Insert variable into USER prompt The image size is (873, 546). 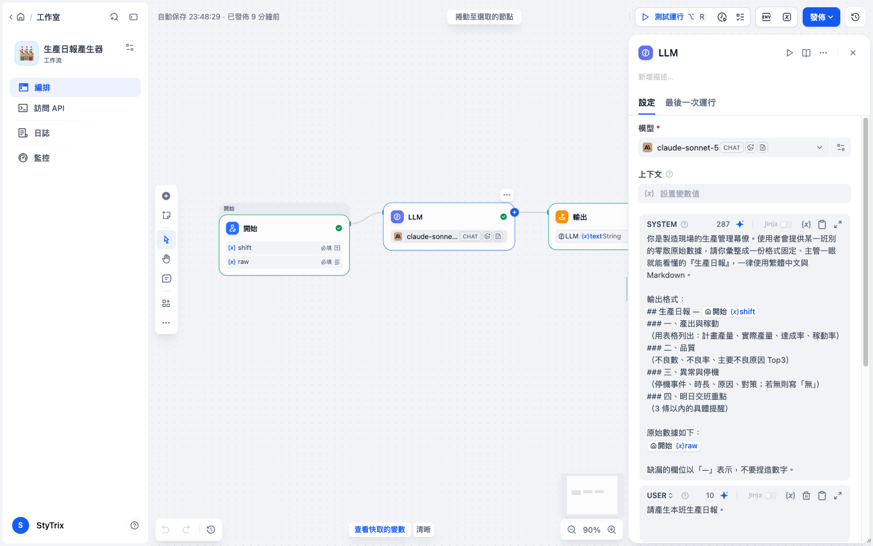click(791, 496)
